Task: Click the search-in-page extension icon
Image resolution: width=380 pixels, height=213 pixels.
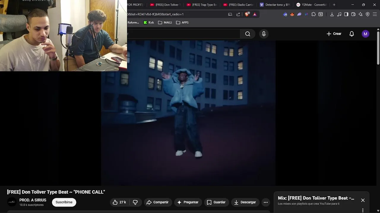Action: tap(321, 14)
